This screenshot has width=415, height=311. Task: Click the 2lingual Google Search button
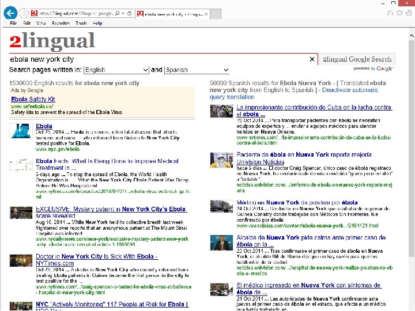point(357,59)
